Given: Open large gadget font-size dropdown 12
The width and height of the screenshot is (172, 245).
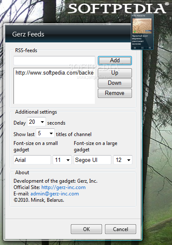Looking at the screenshot, I should (123, 160).
